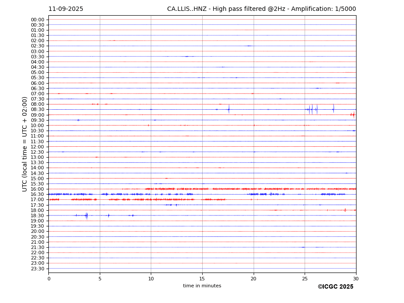Click the 02:30 time row label

click(37, 46)
